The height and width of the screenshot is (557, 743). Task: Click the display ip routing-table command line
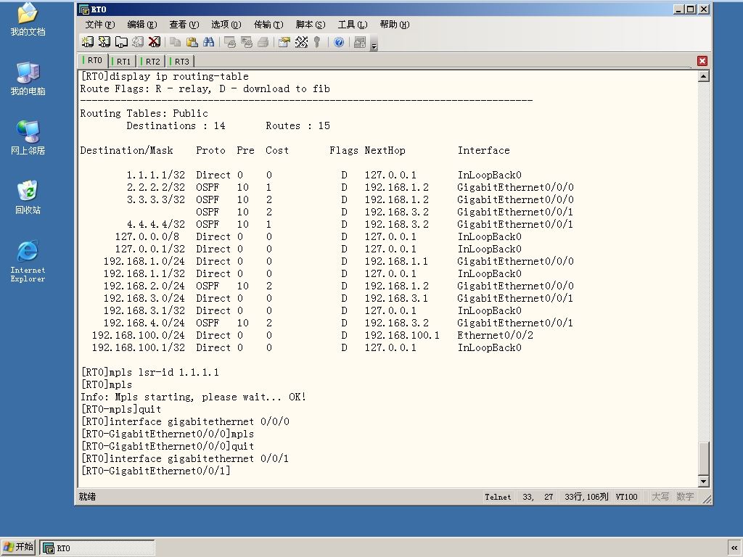(x=165, y=76)
